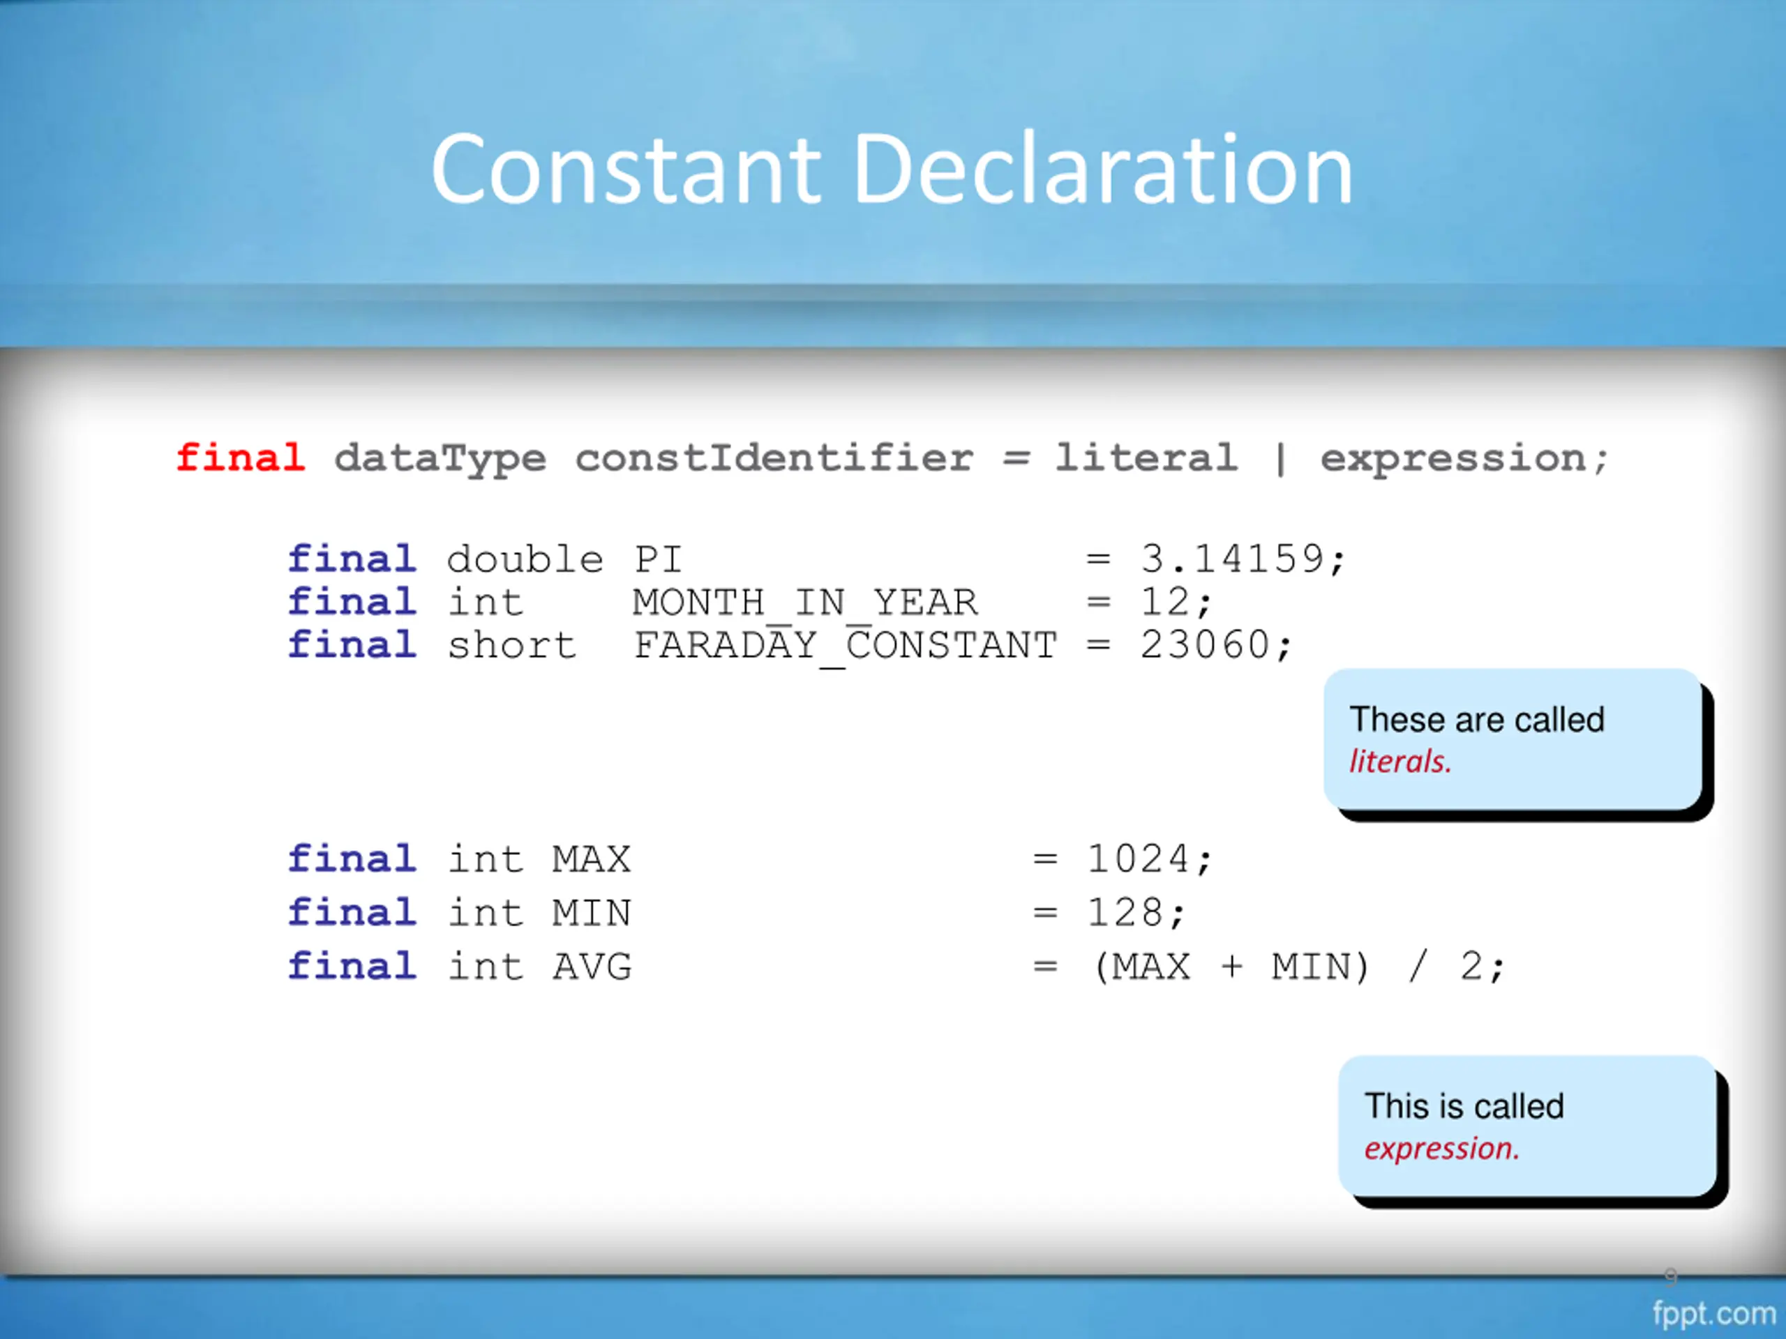Viewport: 1786px width, 1339px height.
Task: Click the red final keyword in syntax line
Action: pyautogui.click(x=241, y=457)
